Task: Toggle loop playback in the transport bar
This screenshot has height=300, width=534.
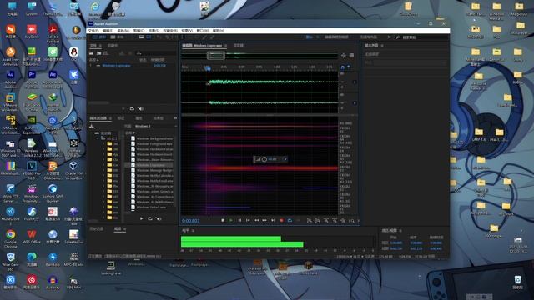Action: [x=290, y=220]
